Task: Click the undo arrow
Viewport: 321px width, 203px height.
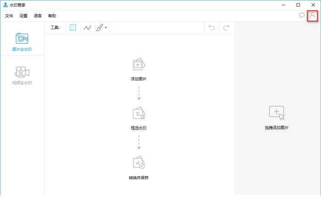Action: point(211,27)
